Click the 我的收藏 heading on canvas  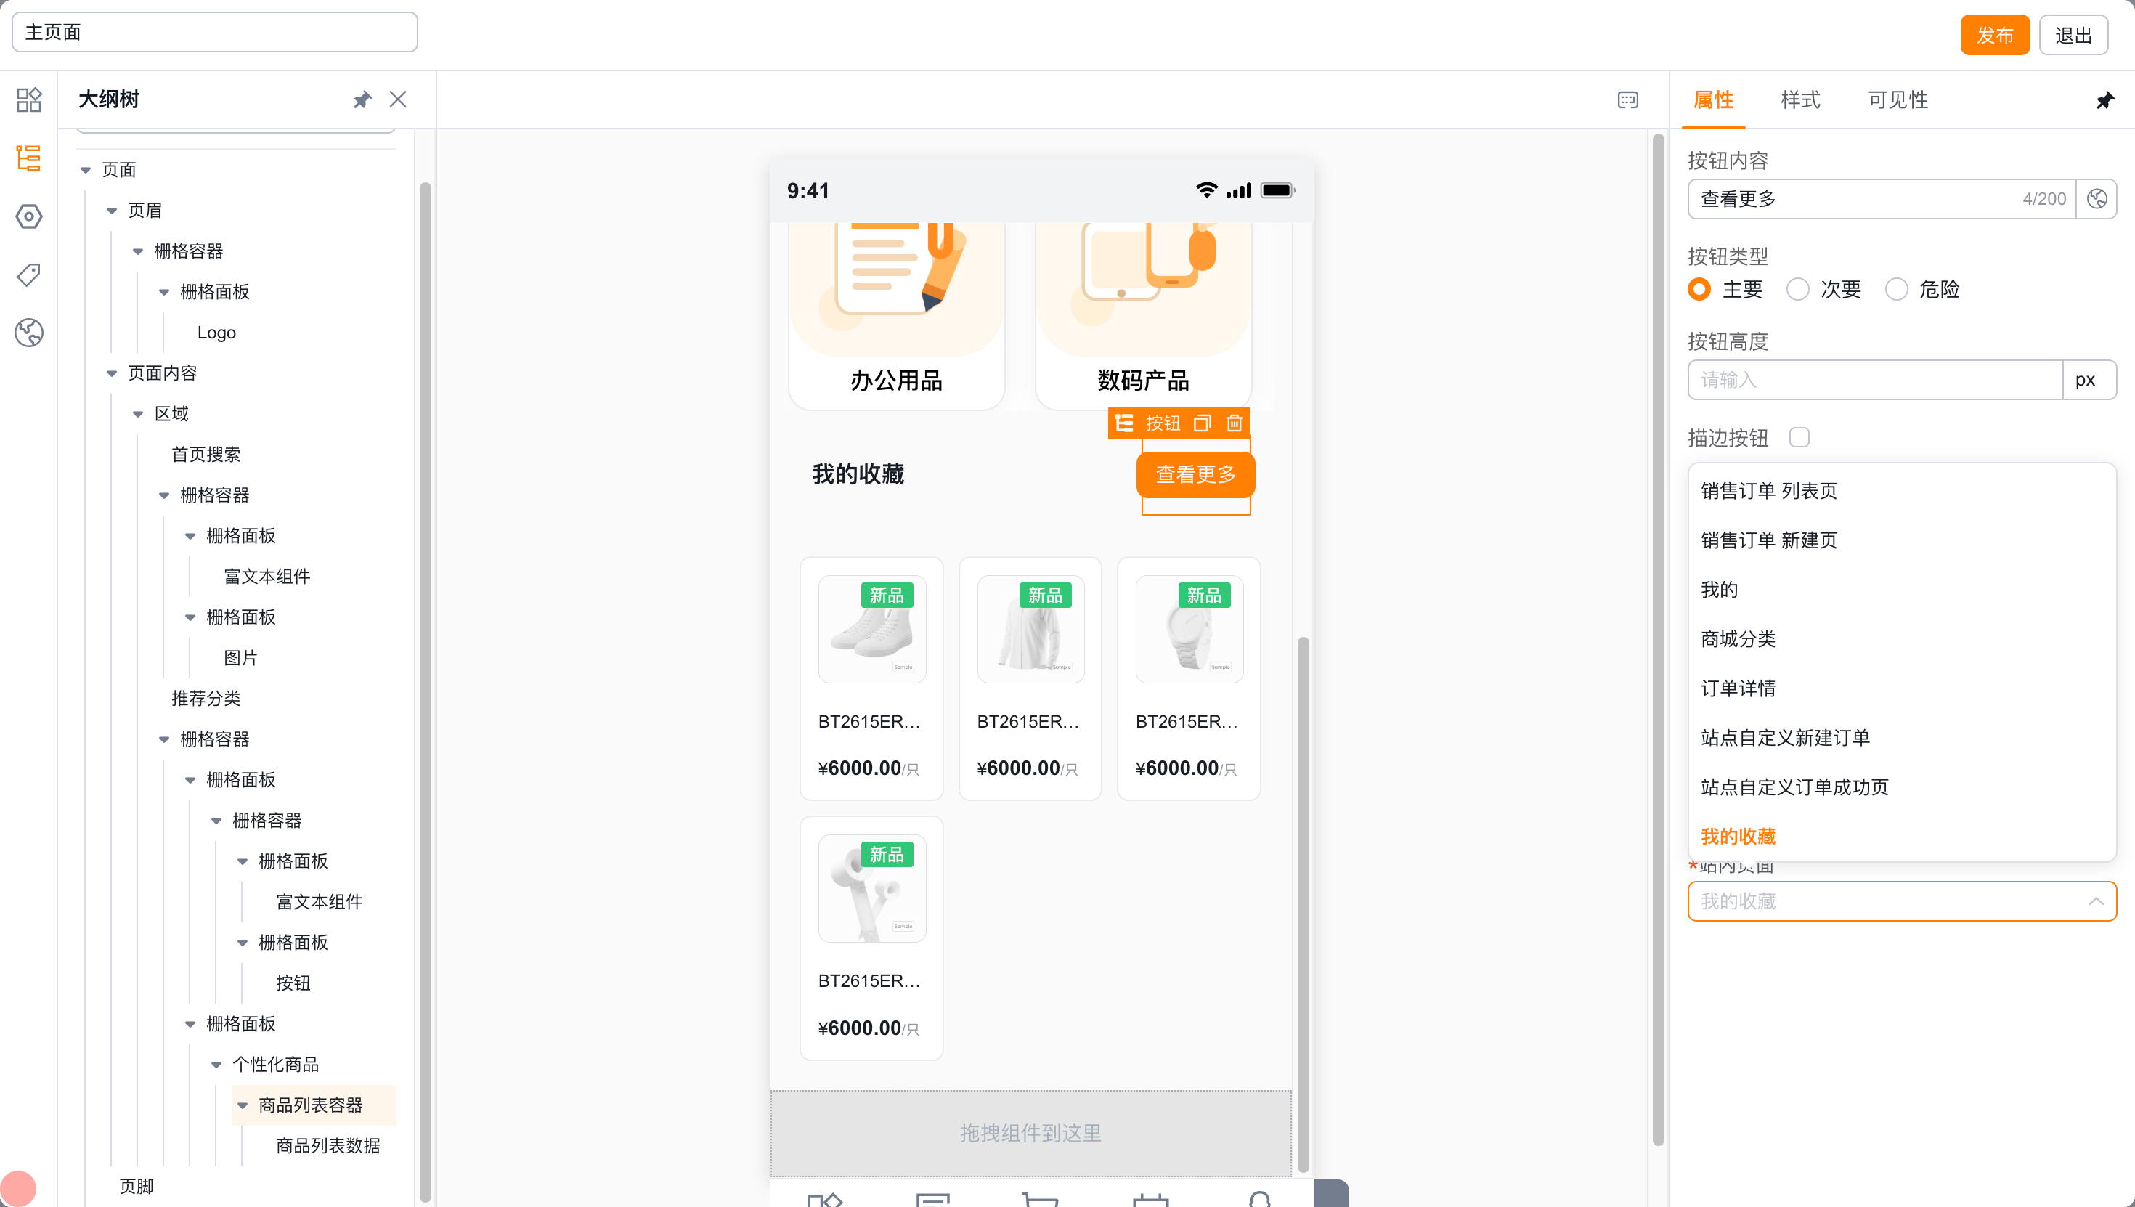pos(858,474)
